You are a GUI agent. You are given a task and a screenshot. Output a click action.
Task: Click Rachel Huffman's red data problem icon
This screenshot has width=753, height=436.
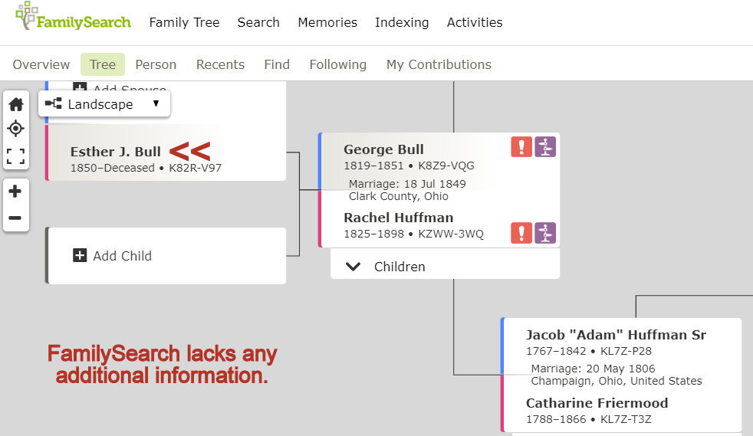click(x=521, y=232)
